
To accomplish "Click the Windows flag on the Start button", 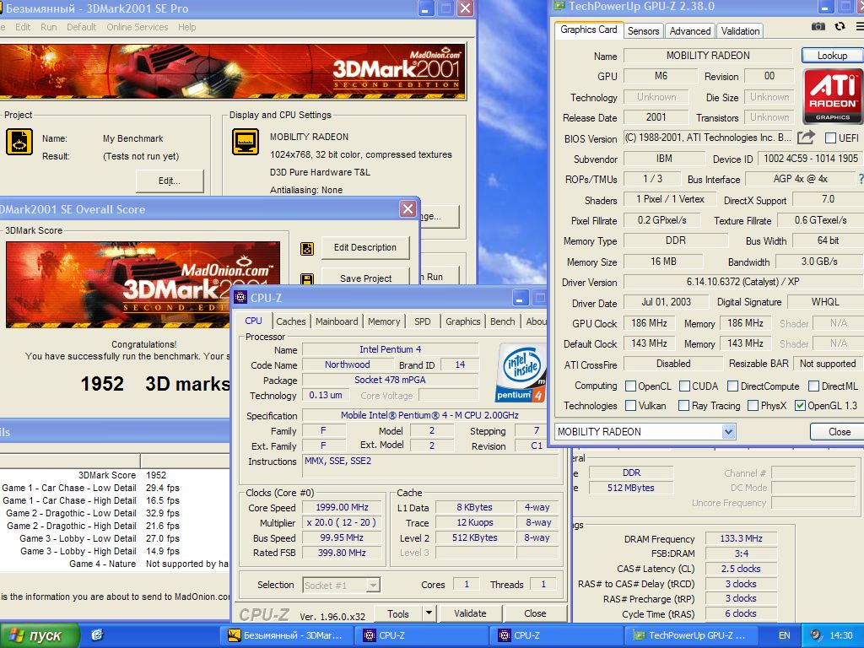I will pos(17,635).
